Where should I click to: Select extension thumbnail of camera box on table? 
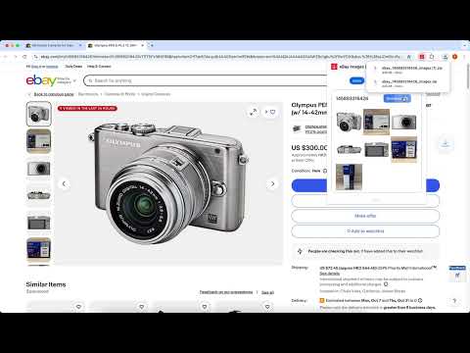point(376,122)
